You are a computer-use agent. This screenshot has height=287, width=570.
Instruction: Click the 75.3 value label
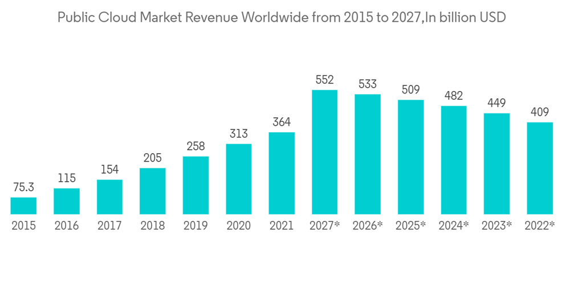[x=23, y=187]
